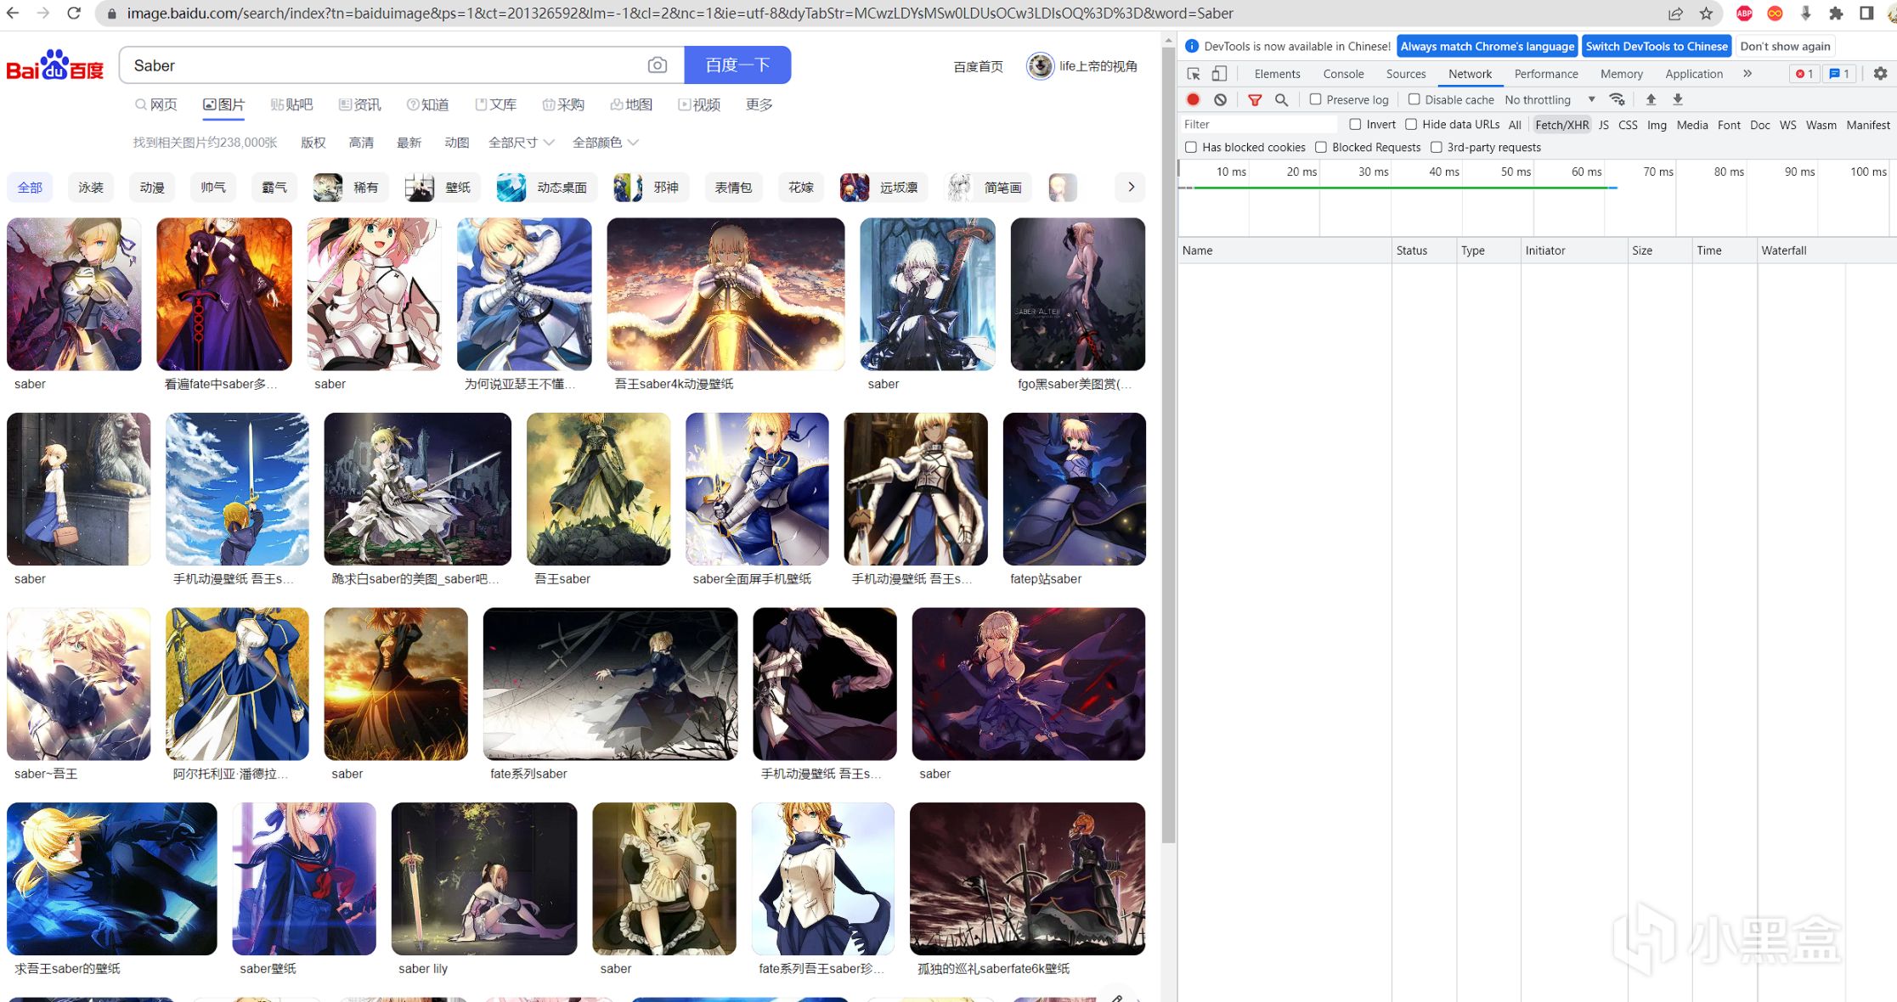Tick the Hide data URLs checkbox
Viewport: 1897px width, 1002px height.
(x=1411, y=124)
